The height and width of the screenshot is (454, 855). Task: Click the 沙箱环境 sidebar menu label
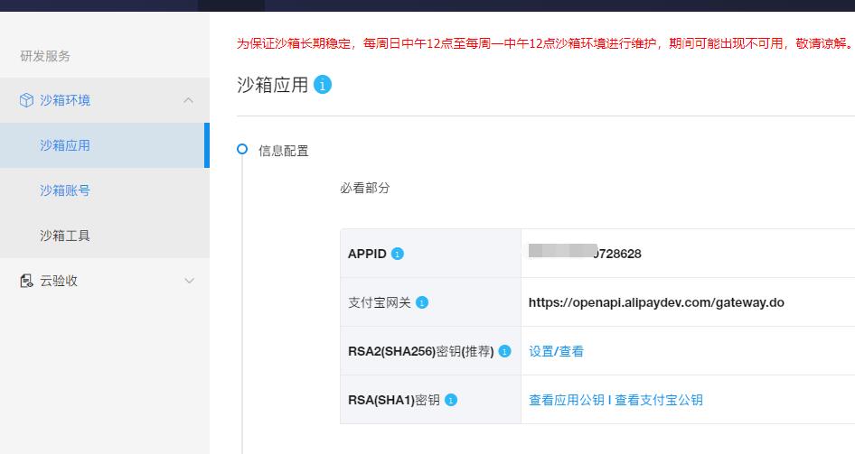coord(65,100)
